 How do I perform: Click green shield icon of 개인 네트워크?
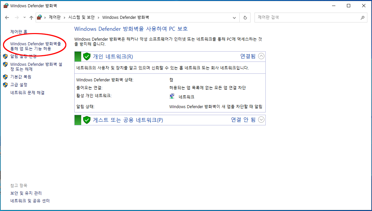[87, 57]
